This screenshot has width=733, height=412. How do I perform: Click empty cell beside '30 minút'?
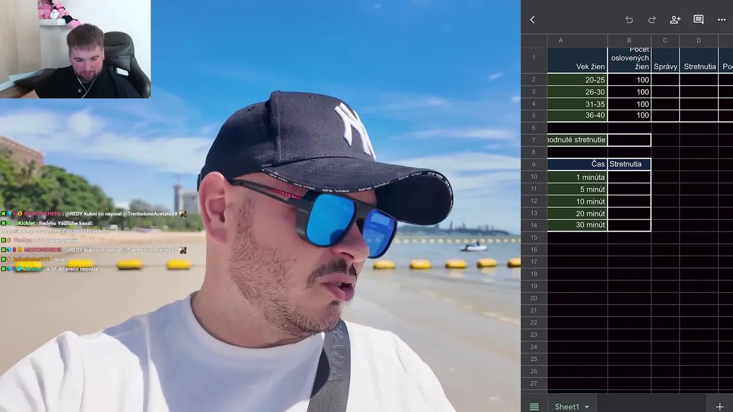tap(629, 225)
